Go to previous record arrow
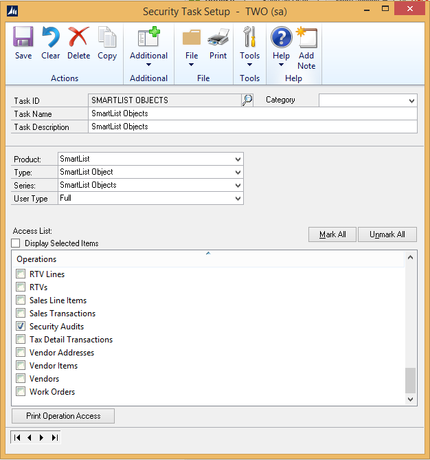This screenshot has height=460, width=430. 30,438
